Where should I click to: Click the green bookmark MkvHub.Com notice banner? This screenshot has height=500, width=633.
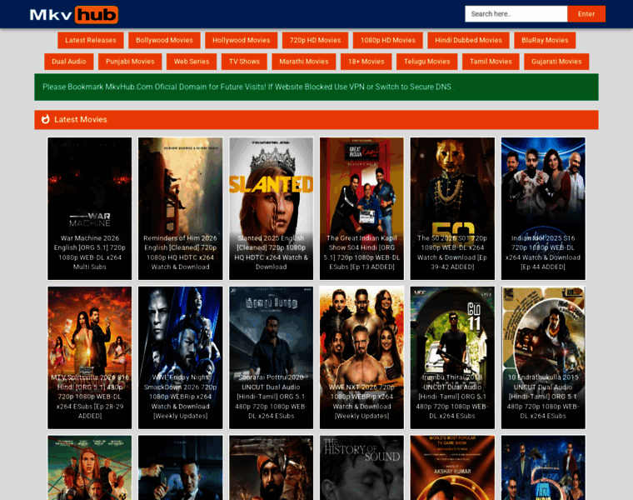[x=316, y=87]
